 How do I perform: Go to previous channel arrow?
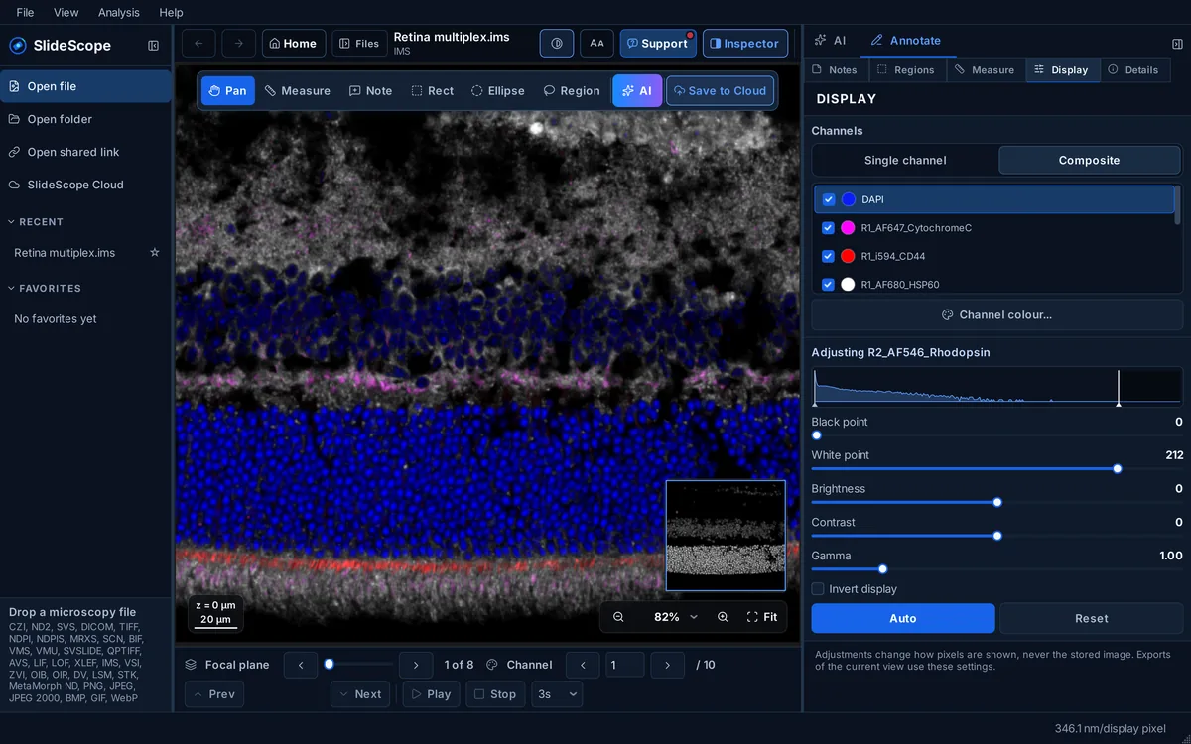(583, 665)
